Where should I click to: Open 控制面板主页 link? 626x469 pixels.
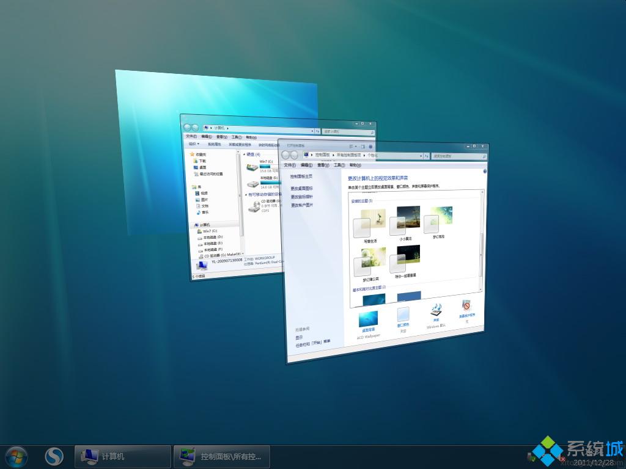click(301, 176)
